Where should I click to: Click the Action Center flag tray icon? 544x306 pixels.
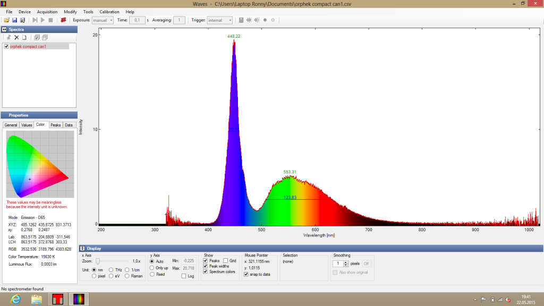[x=483, y=300]
